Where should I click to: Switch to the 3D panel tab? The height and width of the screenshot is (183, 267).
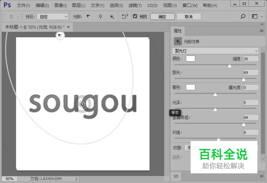(x=176, y=176)
